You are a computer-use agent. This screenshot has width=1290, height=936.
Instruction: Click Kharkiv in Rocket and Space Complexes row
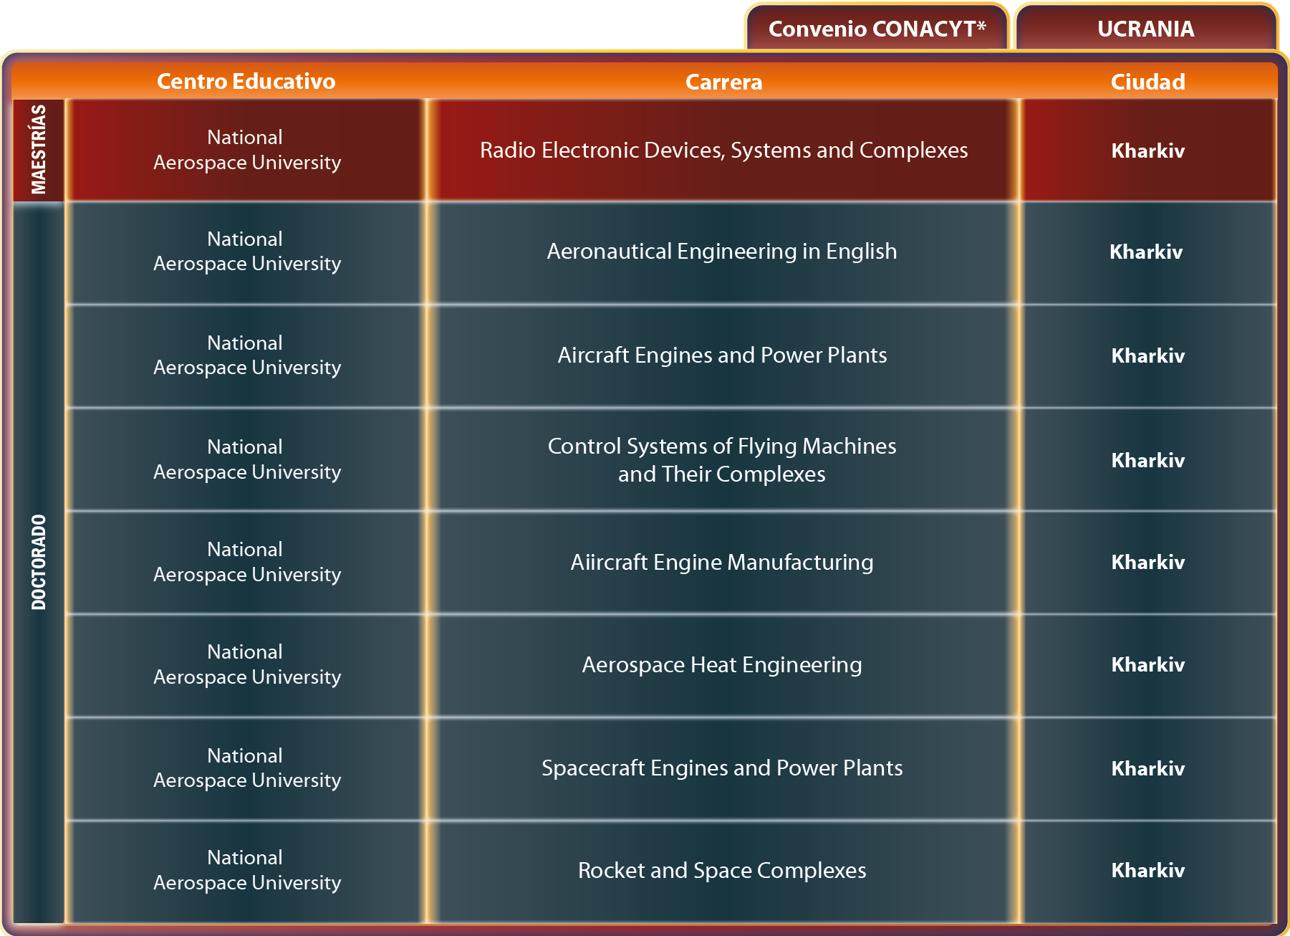1147,870
